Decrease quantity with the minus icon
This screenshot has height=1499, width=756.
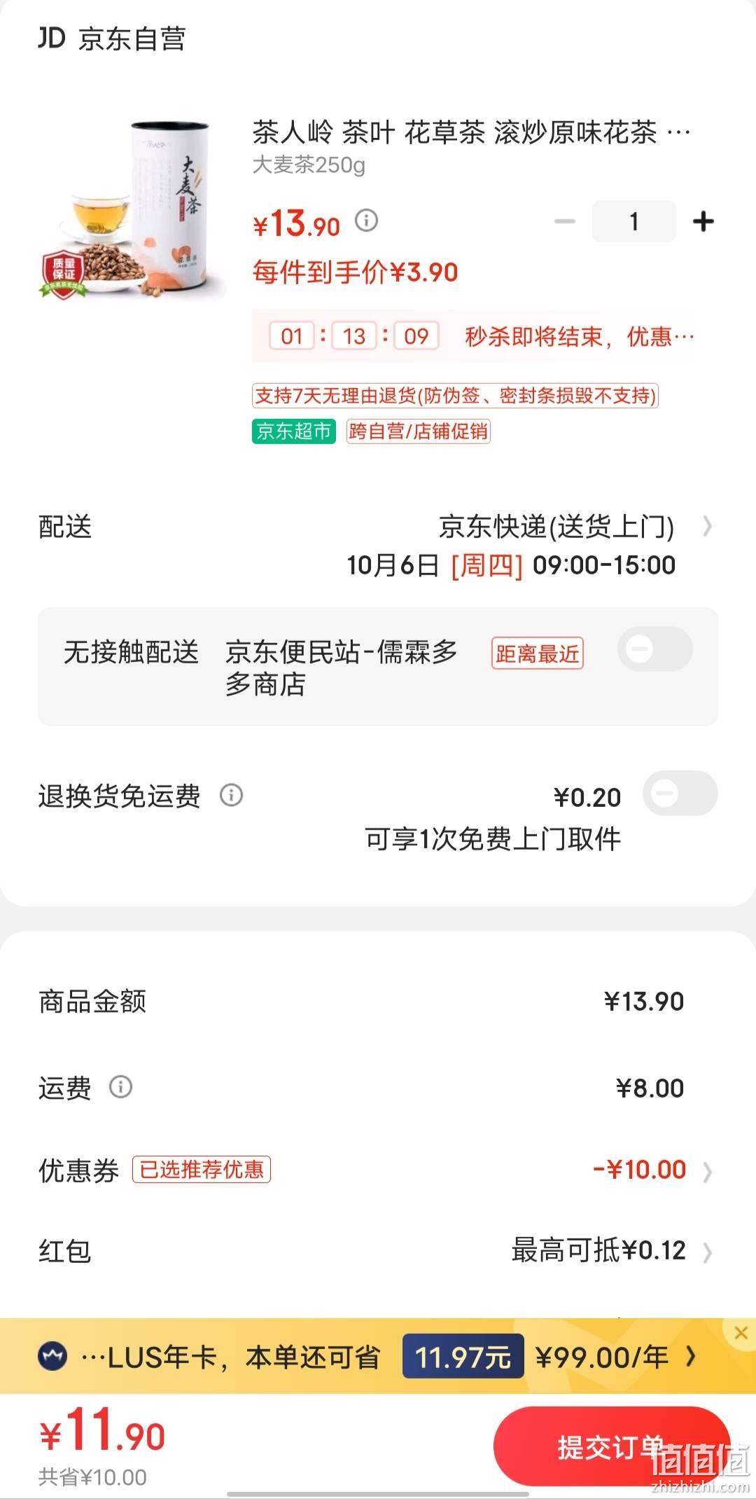pos(564,222)
